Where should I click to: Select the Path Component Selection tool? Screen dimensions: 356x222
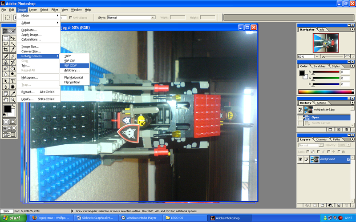6,81
